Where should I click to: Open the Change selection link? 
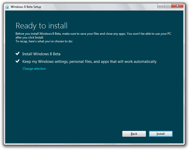point(34,69)
